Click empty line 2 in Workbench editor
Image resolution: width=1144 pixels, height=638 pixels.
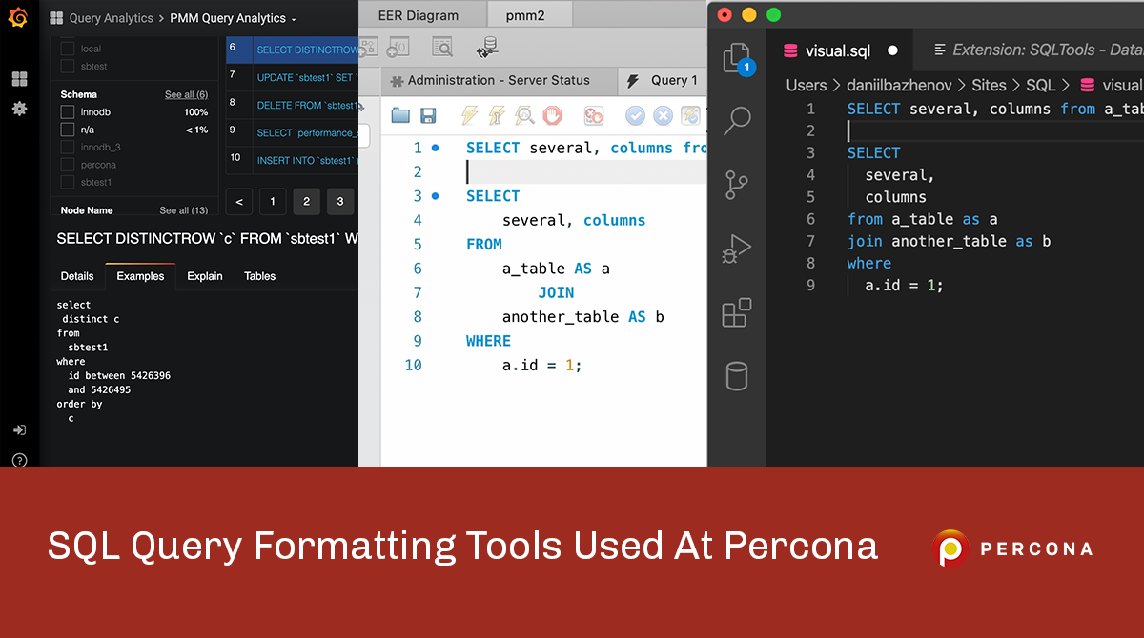click(x=585, y=171)
